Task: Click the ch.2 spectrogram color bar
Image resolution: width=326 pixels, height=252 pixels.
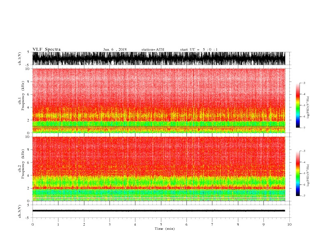Action: 298,173
